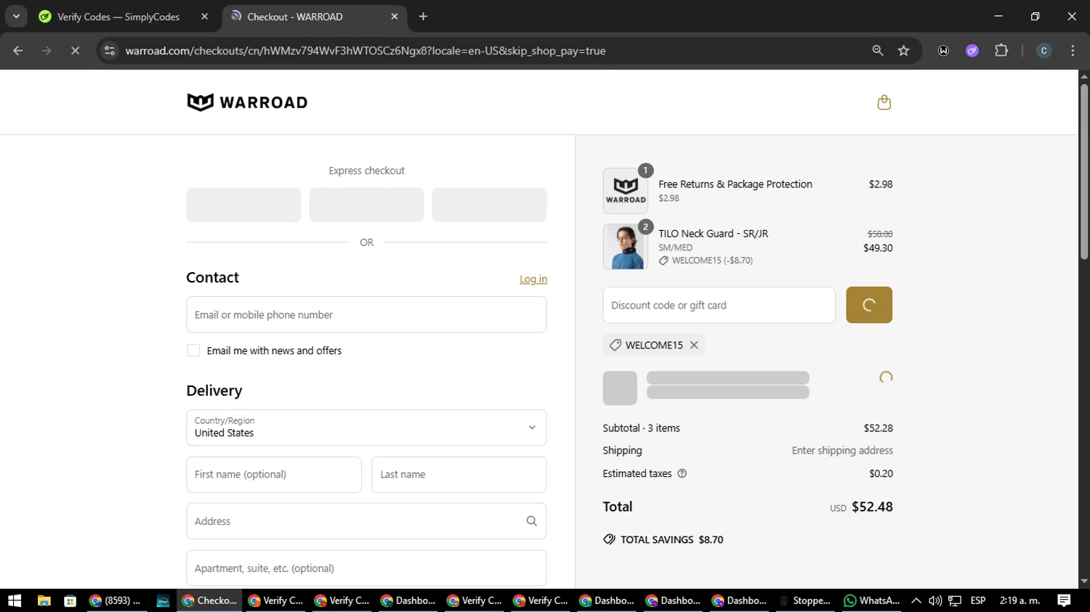Expand the Country/Region dropdown
Viewport: 1090px width, 612px height.
coord(366,428)
